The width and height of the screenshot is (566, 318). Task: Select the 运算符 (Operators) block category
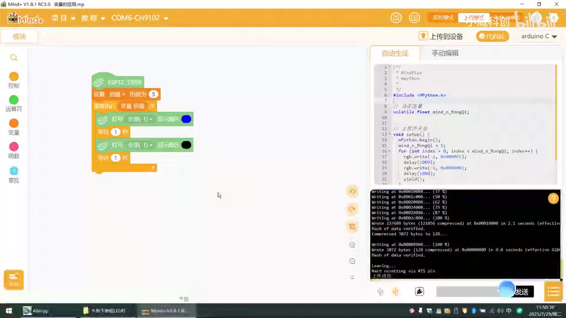coord(14,103)
